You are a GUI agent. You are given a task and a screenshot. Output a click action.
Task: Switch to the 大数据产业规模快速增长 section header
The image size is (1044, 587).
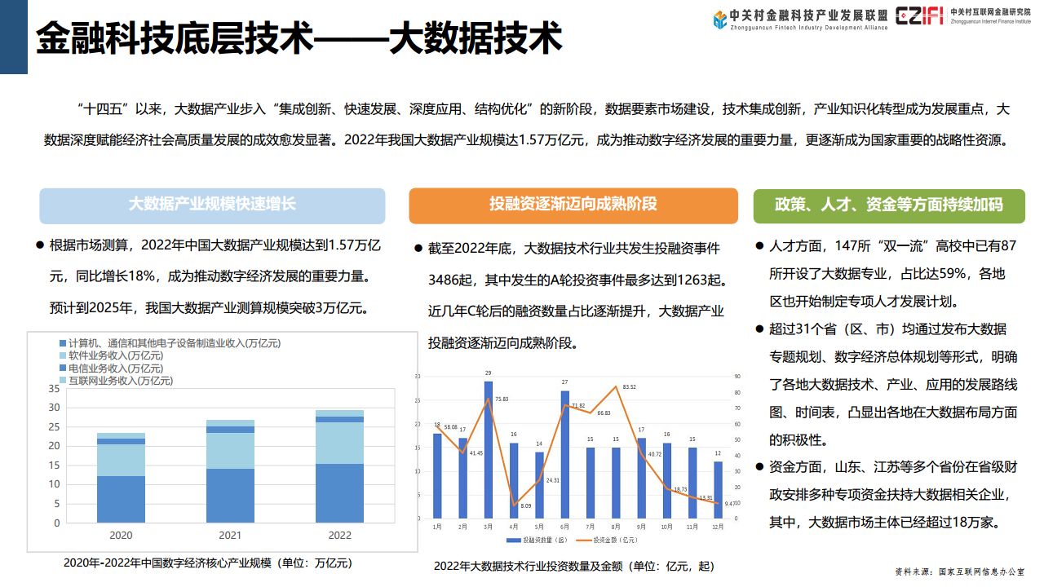[212, 205]
